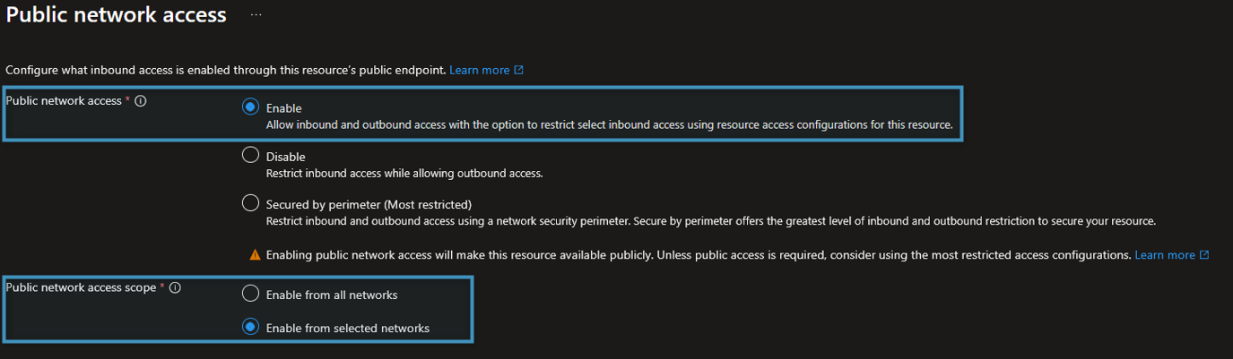Click the 'Configure what inbound access is enabled' description

225,70
